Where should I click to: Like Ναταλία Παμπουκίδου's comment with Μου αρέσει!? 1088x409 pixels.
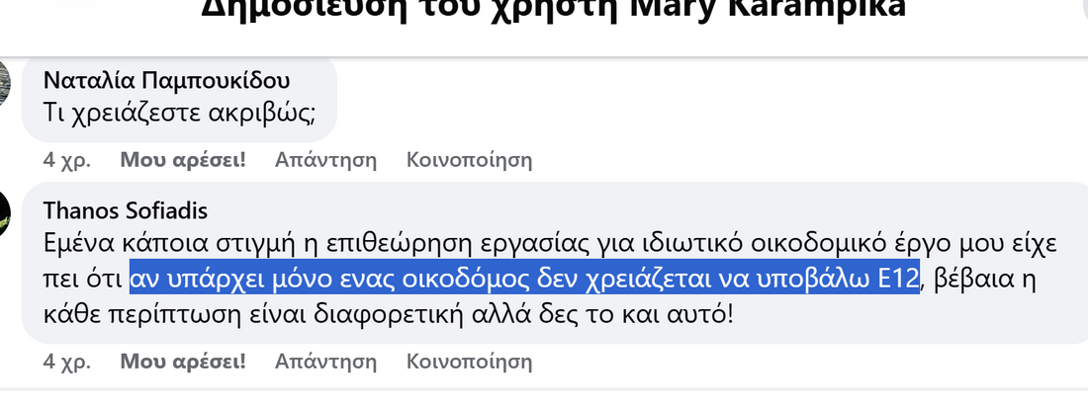[182, 159]
